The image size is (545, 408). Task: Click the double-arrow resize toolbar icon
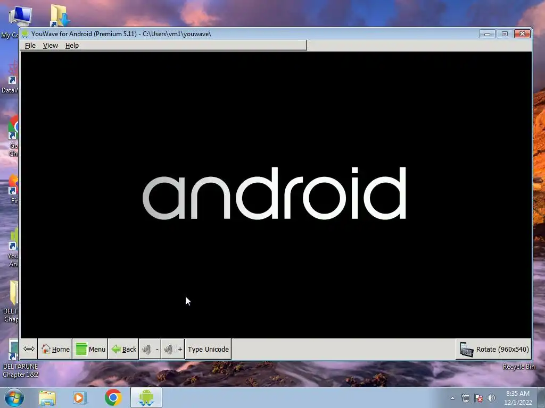click(29, 349)
